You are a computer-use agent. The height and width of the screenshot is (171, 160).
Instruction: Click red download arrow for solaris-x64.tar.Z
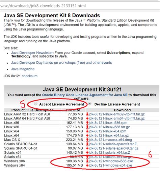pyautogui.click(x=87, y=153)
